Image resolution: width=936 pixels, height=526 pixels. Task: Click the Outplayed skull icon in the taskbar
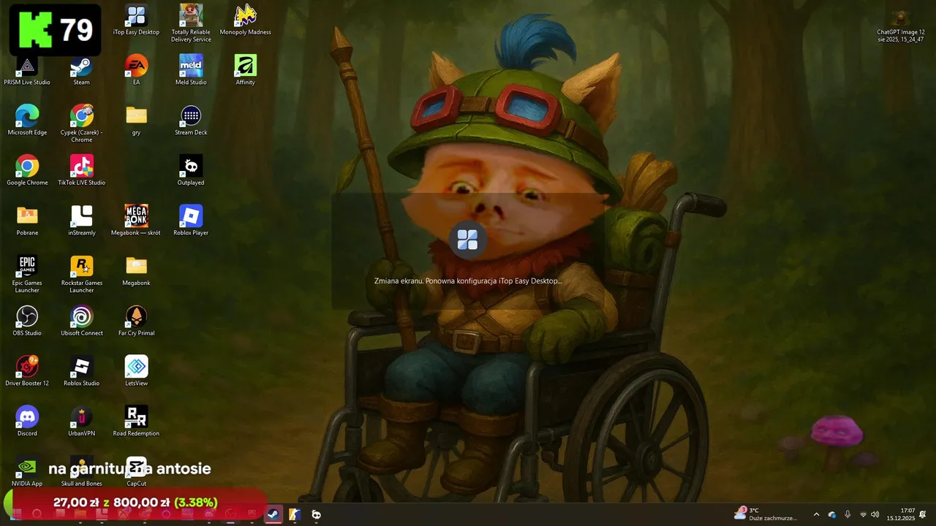[316, 514]
